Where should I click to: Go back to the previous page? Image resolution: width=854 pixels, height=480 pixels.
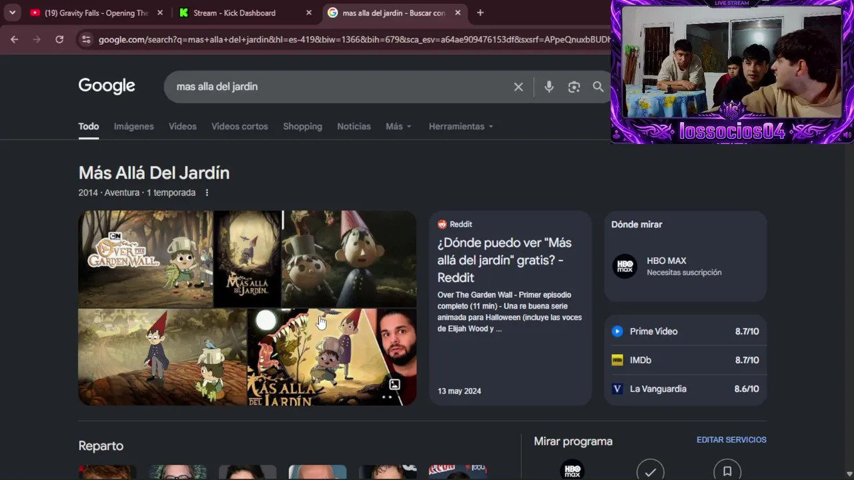[x=15, y=39]
